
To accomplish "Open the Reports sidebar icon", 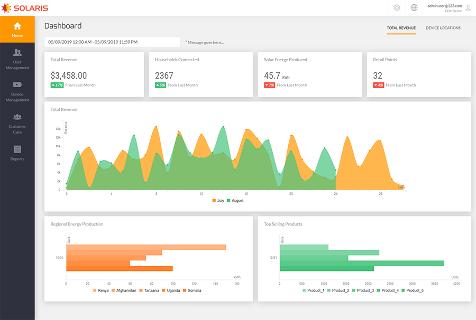I will [x=17, y=149].
